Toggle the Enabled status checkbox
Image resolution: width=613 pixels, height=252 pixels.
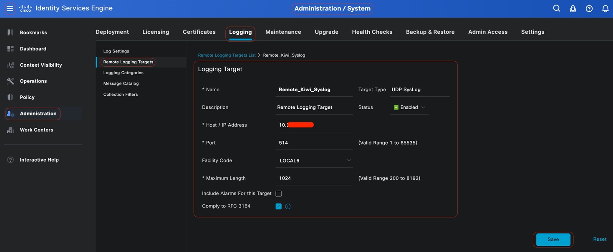pyautogui.click(x=396, y=107)
